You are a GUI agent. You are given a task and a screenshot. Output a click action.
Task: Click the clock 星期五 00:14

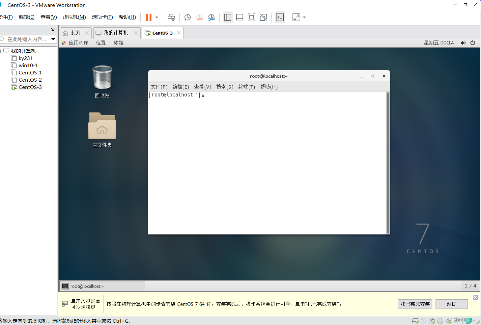439,43
